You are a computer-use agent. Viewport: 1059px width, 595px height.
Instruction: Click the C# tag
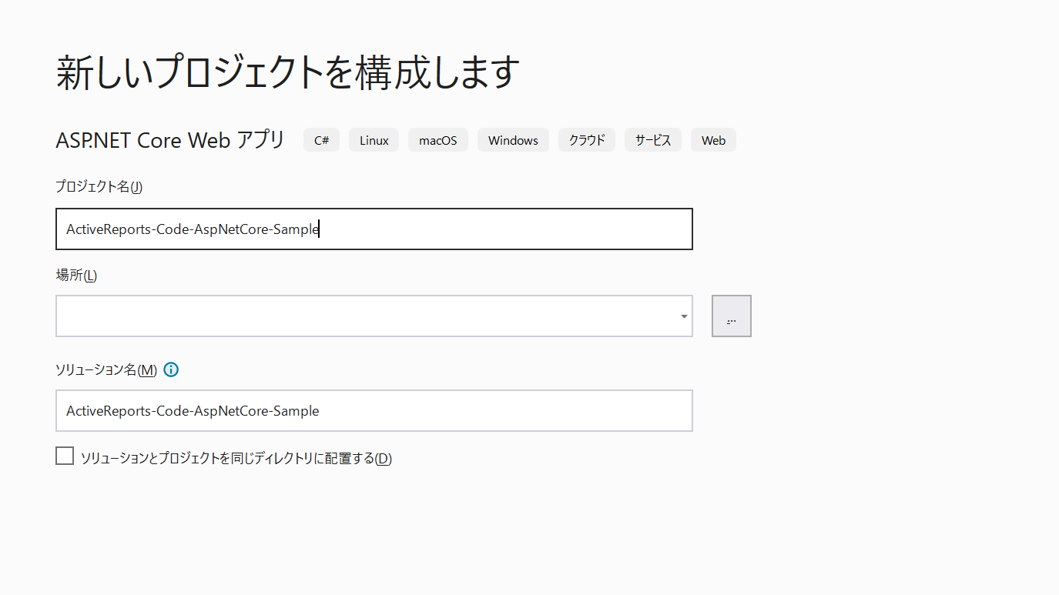coord(322,140)
